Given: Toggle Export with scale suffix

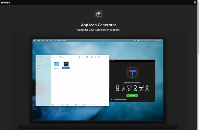Looking at the screenshot, I should tap(112, 100).
